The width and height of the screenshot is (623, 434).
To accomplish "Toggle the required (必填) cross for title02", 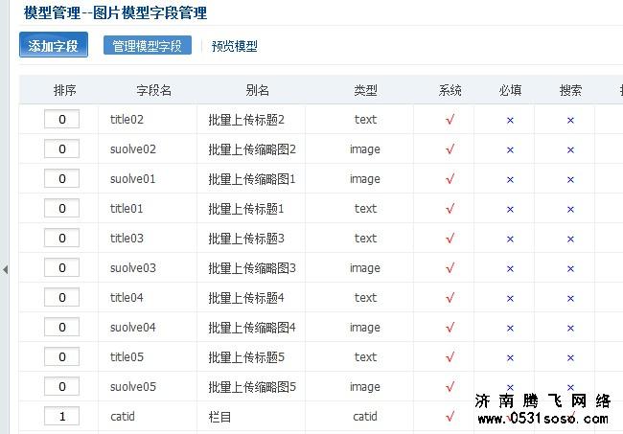I will tap(510, 121).
